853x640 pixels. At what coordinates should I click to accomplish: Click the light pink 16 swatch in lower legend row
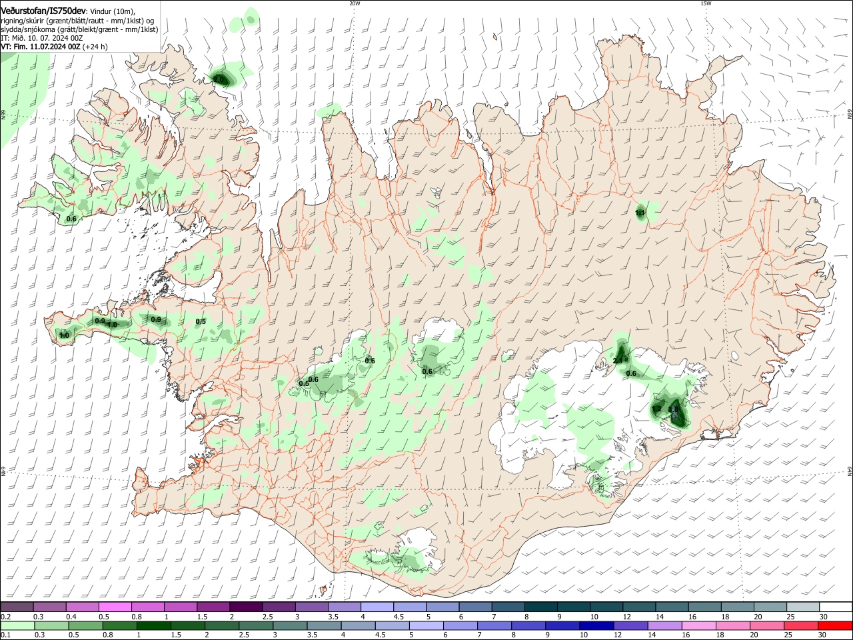(698, 626)
